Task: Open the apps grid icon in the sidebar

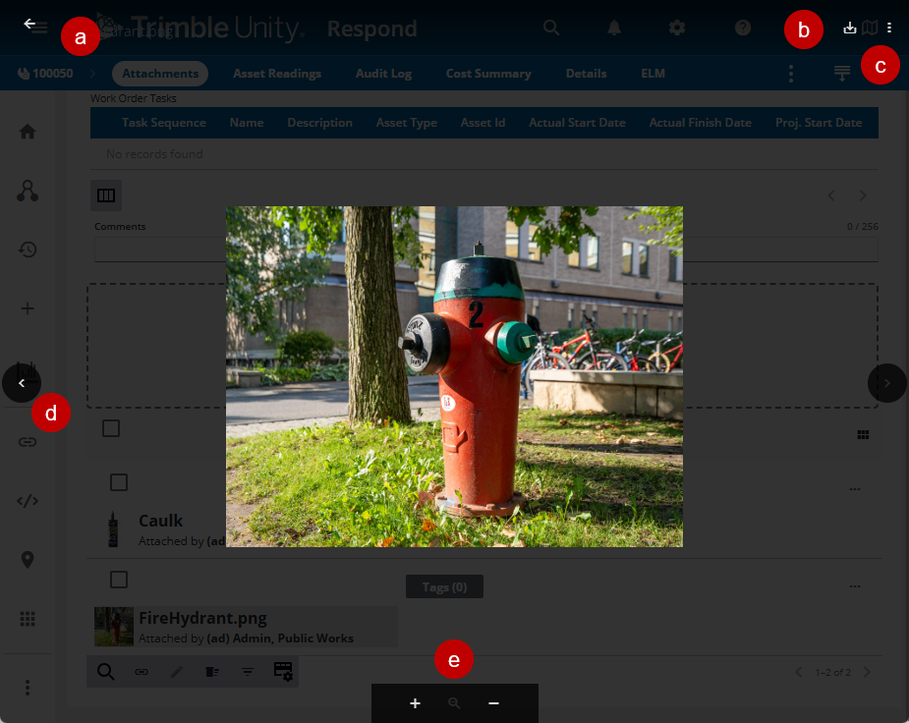Action: click(28, 619)
